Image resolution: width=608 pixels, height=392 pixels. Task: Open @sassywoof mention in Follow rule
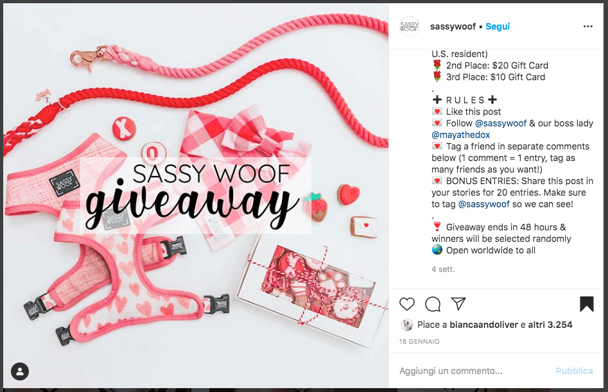(x=501, y=123)
